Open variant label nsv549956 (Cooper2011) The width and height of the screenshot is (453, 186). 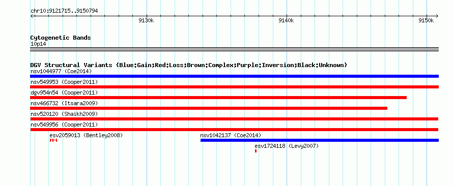click(64, 125)
